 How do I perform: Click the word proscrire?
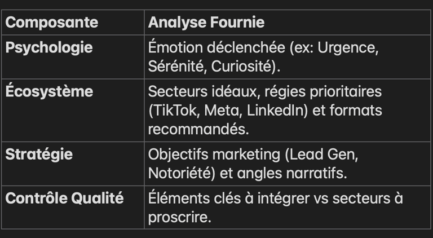[x=179, y=217]
